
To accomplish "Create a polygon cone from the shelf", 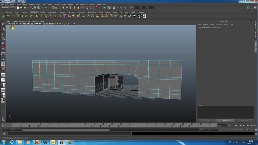I will (x=22, y=16).
